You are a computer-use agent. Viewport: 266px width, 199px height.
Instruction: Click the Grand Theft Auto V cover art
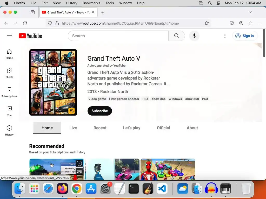tap(53, 82)
